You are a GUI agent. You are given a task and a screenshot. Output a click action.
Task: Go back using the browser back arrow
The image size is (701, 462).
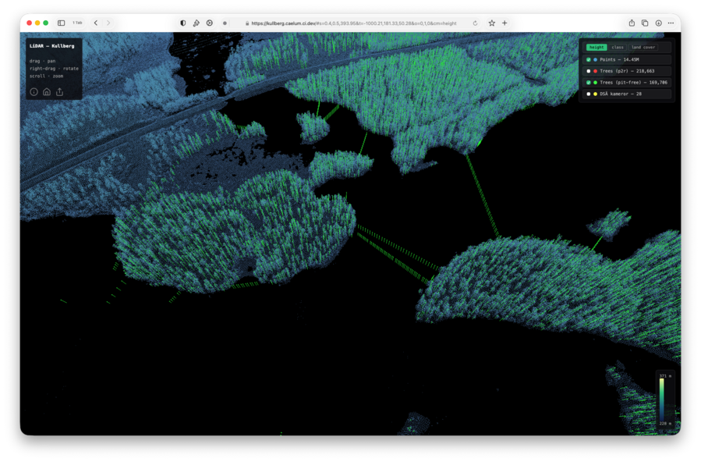point(96,23)
